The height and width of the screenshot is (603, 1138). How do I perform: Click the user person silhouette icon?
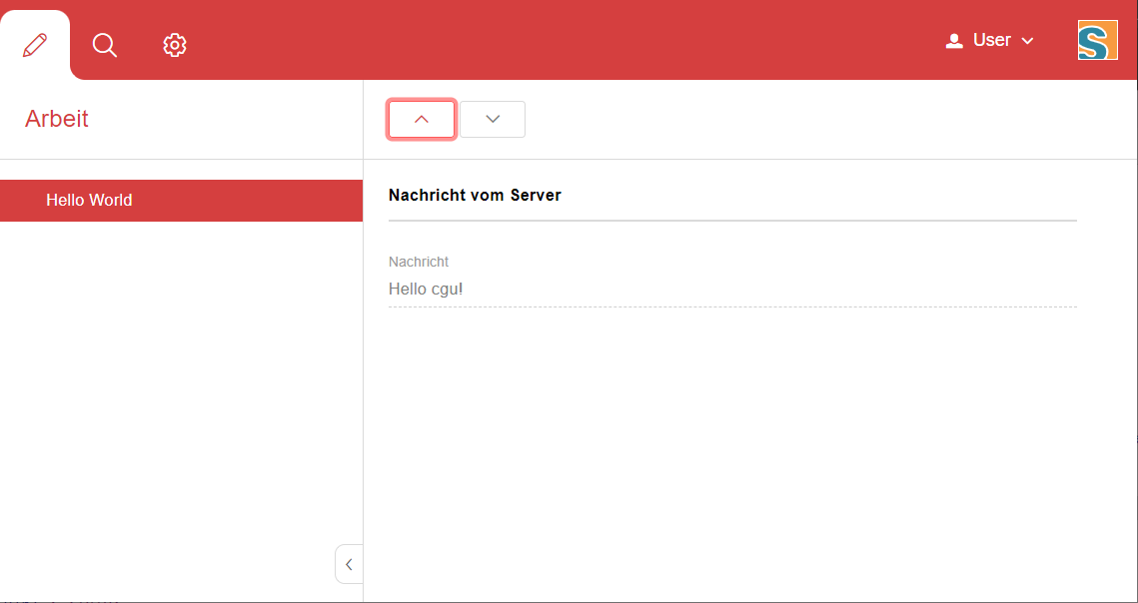tap(954, 41)
